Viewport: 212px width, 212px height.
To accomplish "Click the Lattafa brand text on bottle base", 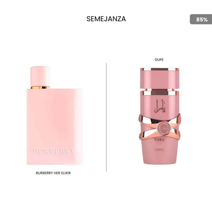I will tap(160, 150).
